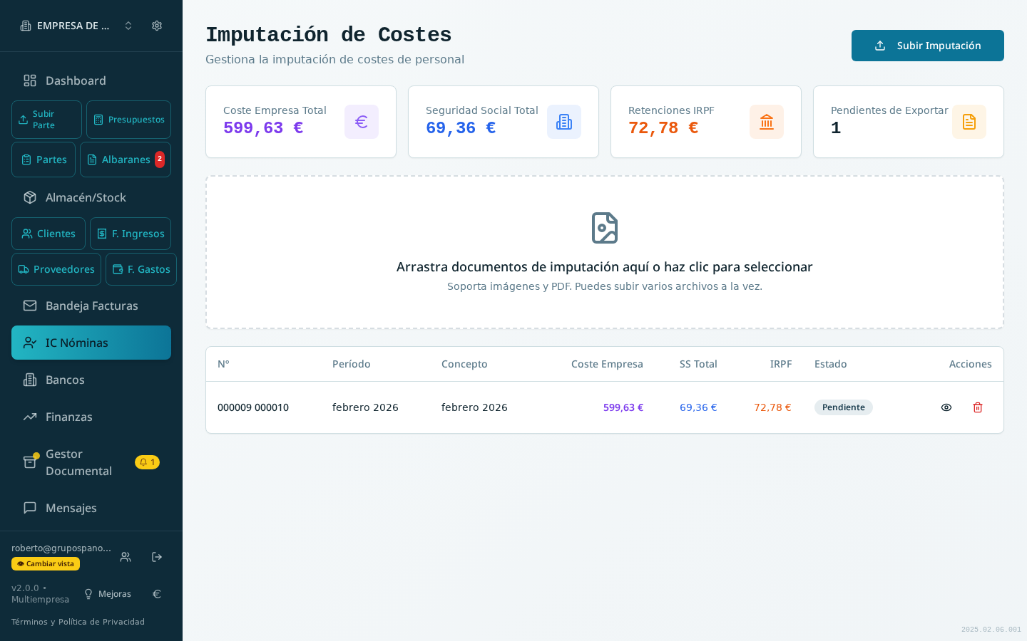Viewport: 1027px width, 641px height.
Task: Click Coste Empresa column header
Action: tap(607, 364)
